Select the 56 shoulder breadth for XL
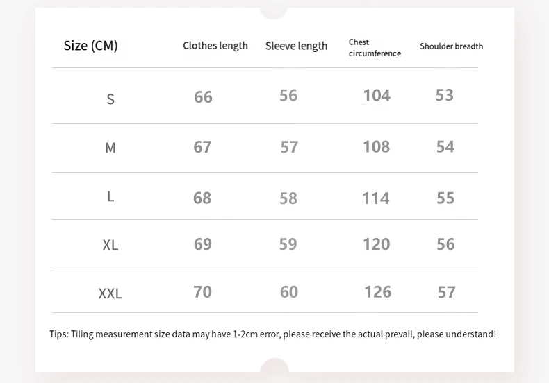 coord(445,244)
